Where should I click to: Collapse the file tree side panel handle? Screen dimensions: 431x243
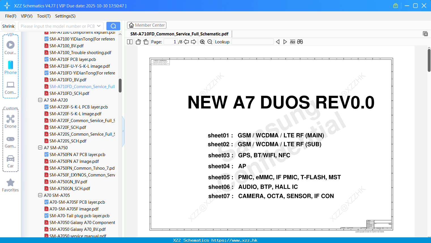click(123, 131)
